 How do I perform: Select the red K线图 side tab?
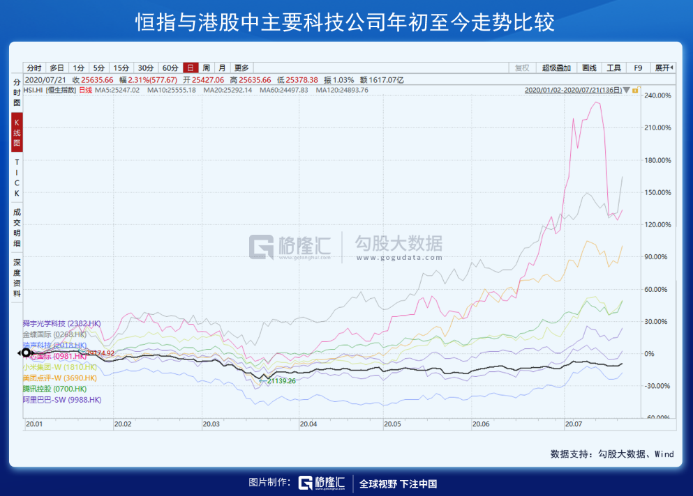point(17,132)
